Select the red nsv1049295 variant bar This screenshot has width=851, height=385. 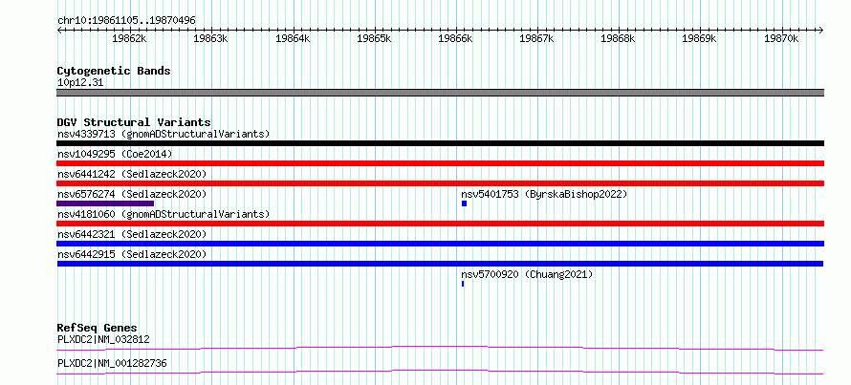(440, 163)
